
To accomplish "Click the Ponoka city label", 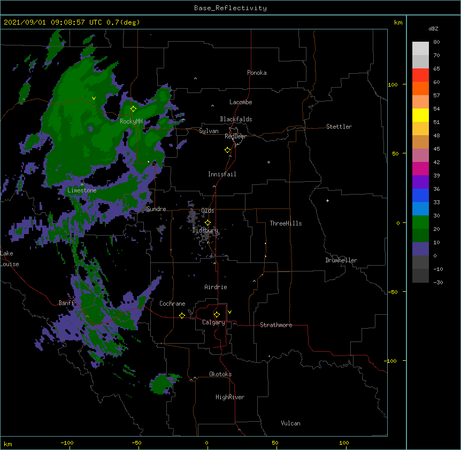I will click(257, 73).
